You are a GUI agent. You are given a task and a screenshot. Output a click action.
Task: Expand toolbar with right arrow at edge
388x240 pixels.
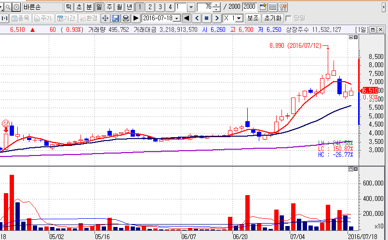tap(383, 7)
